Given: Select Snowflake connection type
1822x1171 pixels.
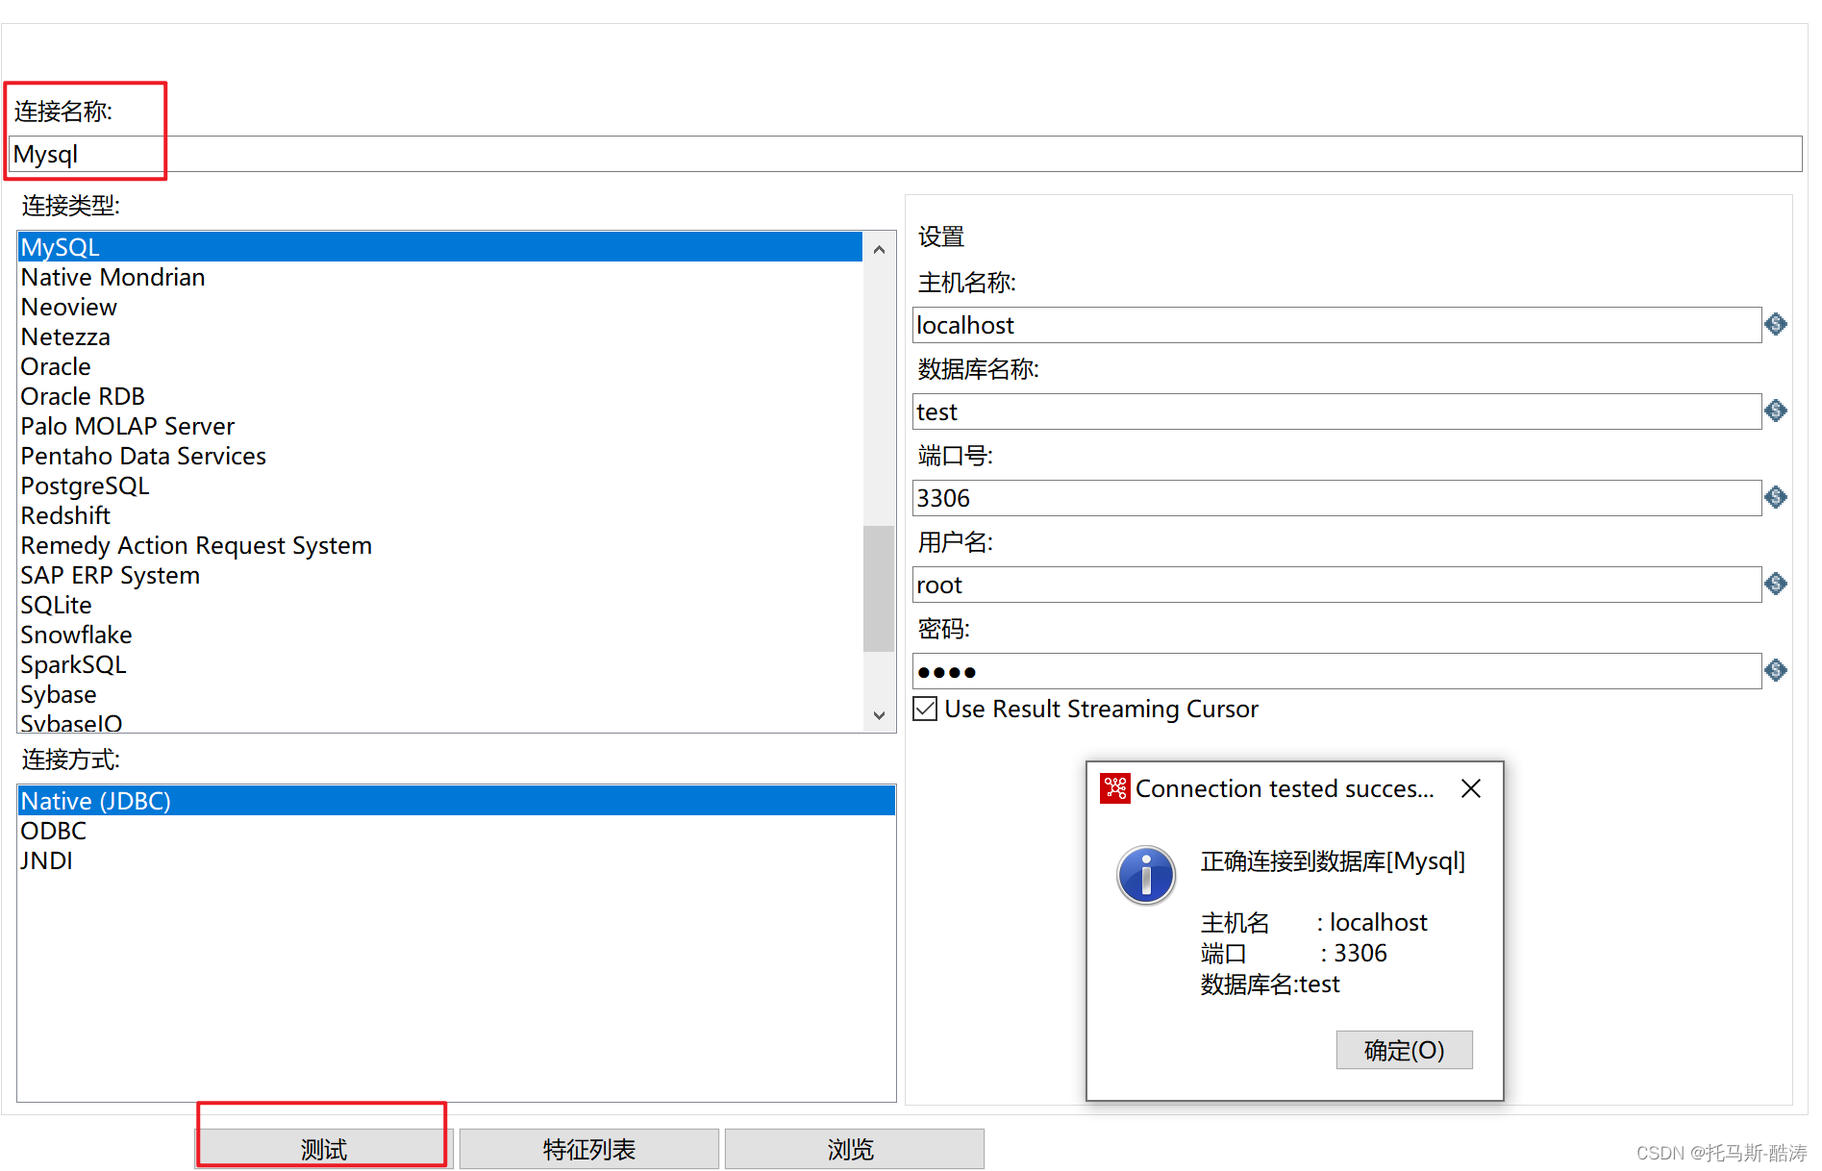Looking at the screenshot, I should tap(440, 635).
